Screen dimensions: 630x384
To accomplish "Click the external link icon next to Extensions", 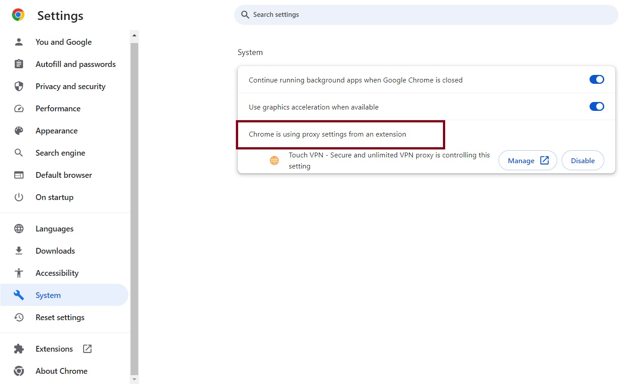I will pos(88,349).
